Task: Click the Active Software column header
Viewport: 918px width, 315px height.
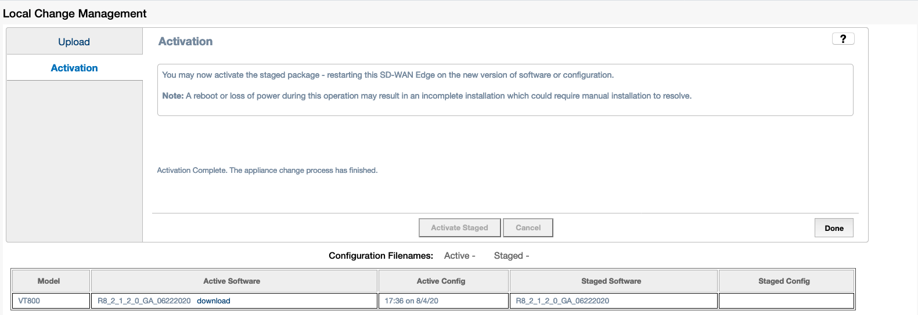Action: (232, 281)
